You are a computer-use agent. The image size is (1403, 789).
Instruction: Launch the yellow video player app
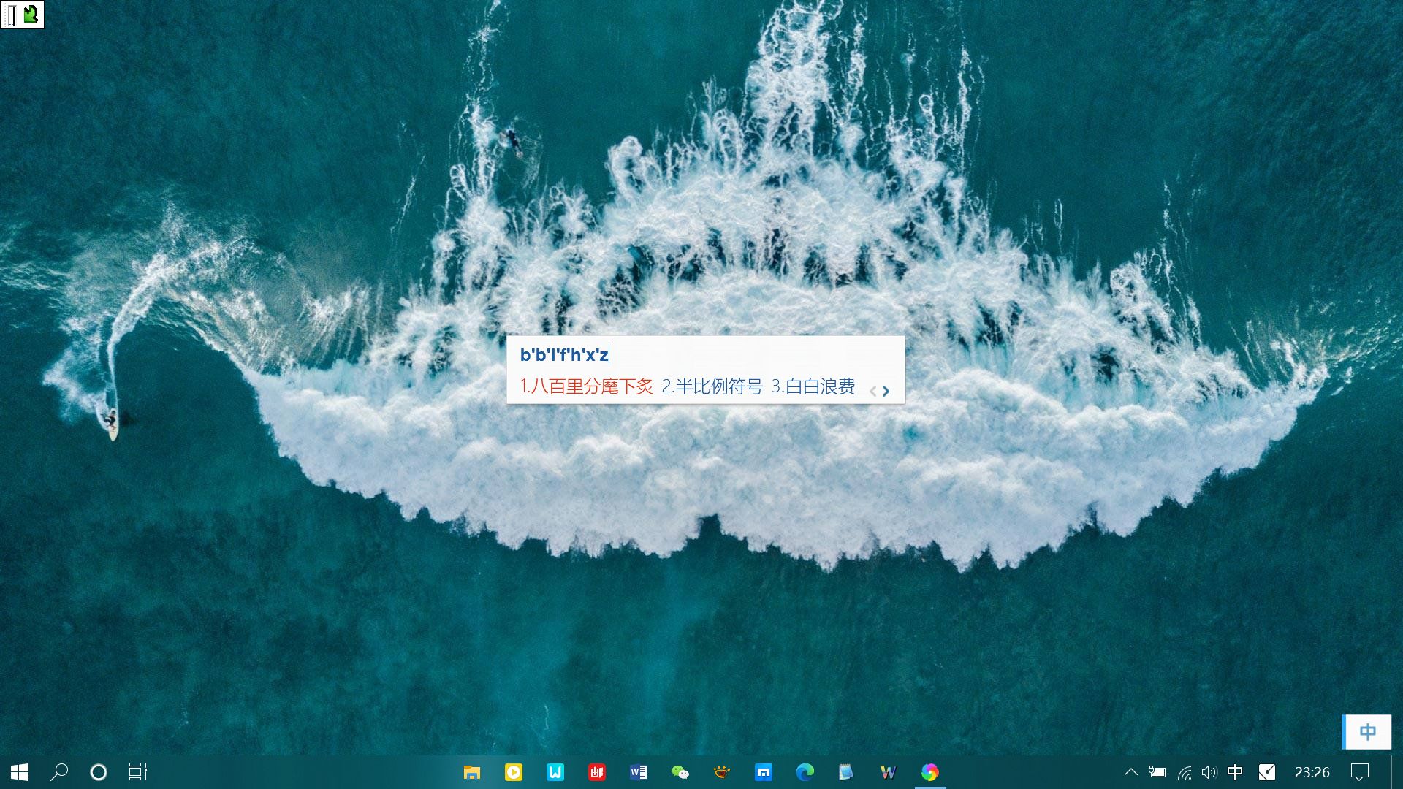[514, 772]
